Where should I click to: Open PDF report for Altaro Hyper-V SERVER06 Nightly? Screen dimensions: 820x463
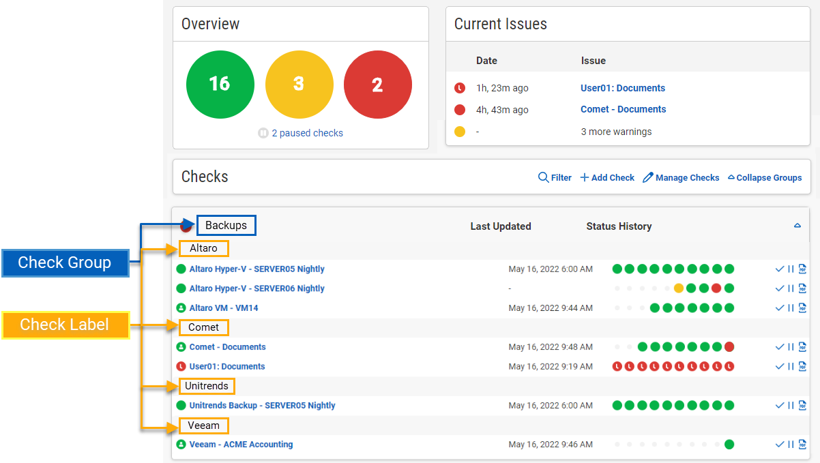click(x=803, y=288)
